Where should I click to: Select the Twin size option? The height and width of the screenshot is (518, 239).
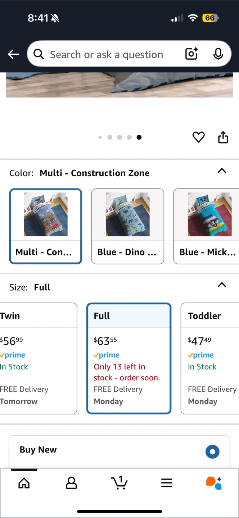point(38,358)
